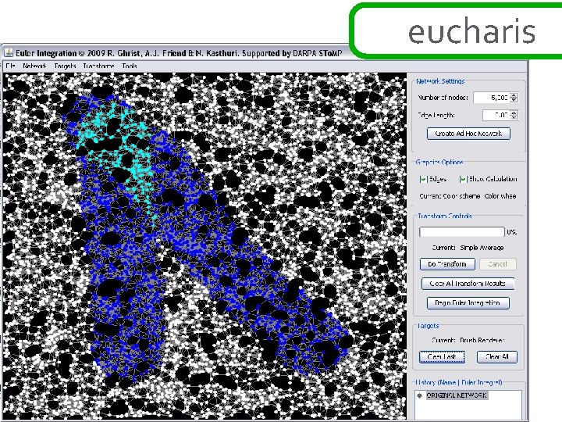
Task: Click the Clear All targets button
Action: 497,356
